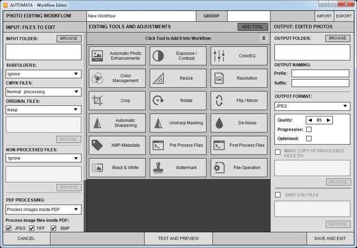Screen dimensions: 357x248
Task: Click the output naming Prefix field
Action: [x=320, y=73]
